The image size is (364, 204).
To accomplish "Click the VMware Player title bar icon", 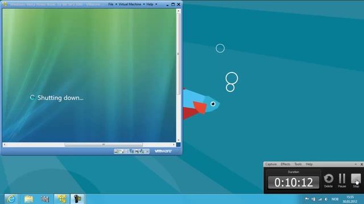I will point(5,4).
